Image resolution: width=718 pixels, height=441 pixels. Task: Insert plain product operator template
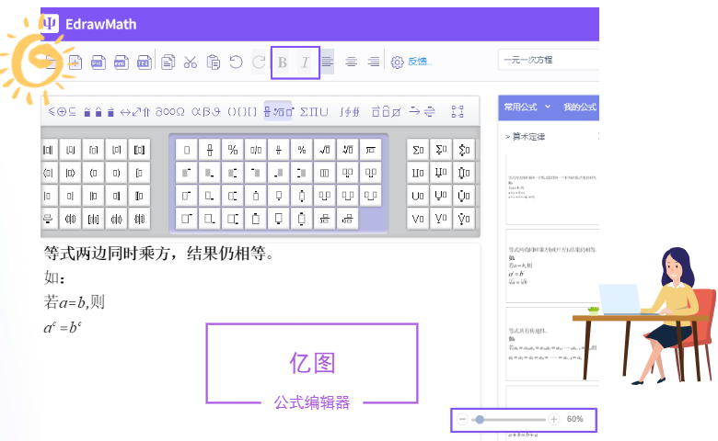point(418,173)
